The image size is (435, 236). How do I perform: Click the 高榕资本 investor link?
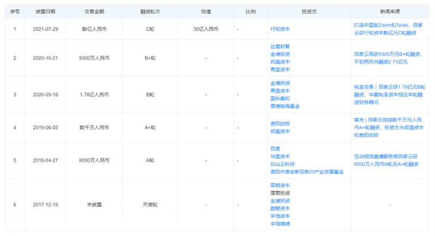[280, 185]
